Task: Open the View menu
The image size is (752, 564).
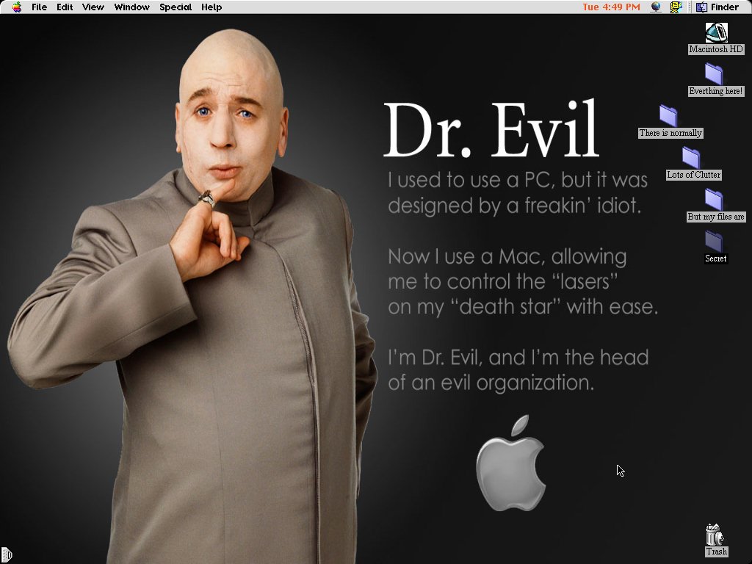Action: point(93,7)
